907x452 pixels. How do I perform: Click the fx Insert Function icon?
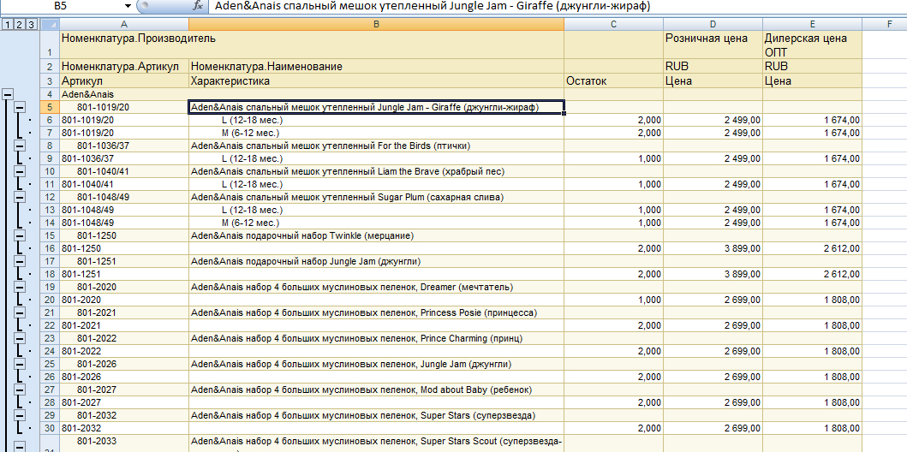198,6
